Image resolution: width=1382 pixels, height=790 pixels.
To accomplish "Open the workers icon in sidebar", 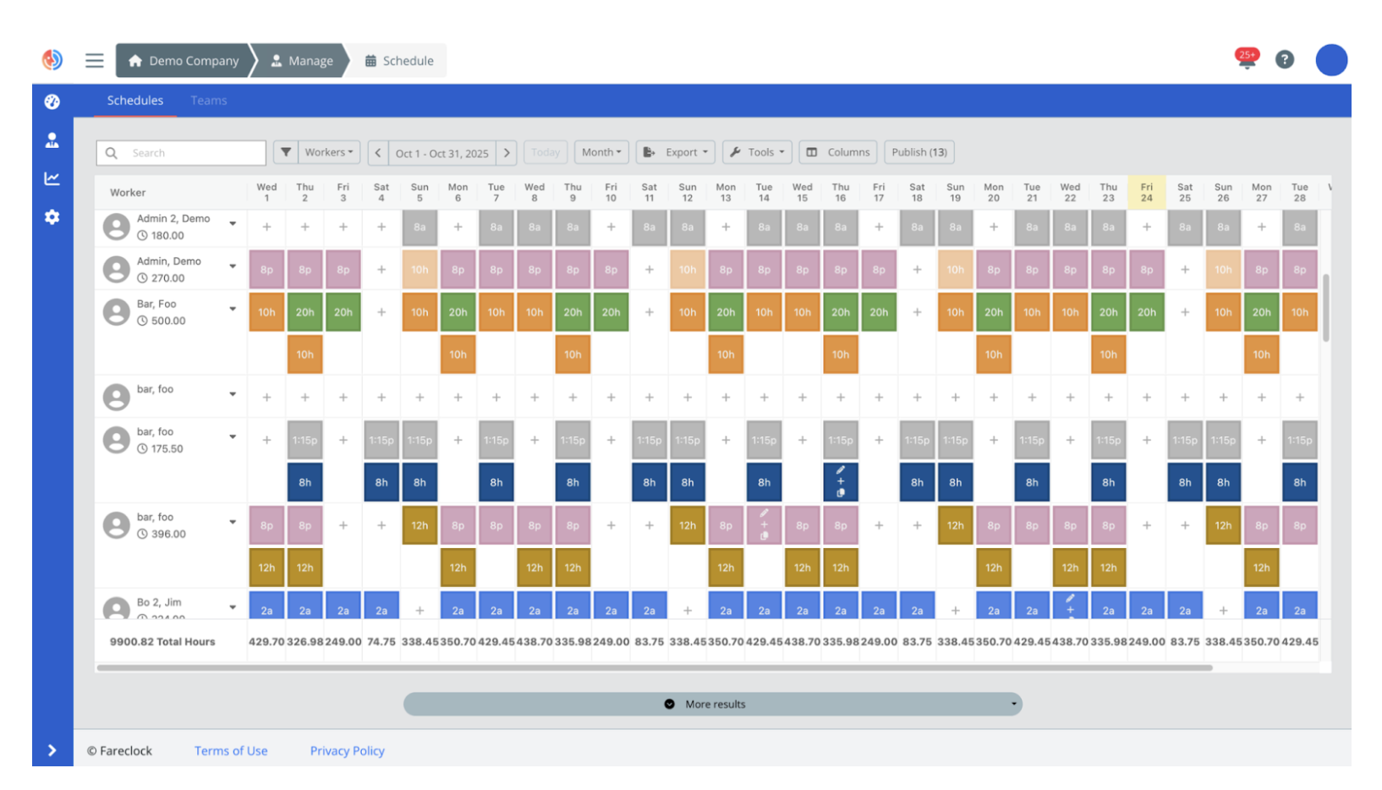I will pyautogui.click(x=52, y=140).
